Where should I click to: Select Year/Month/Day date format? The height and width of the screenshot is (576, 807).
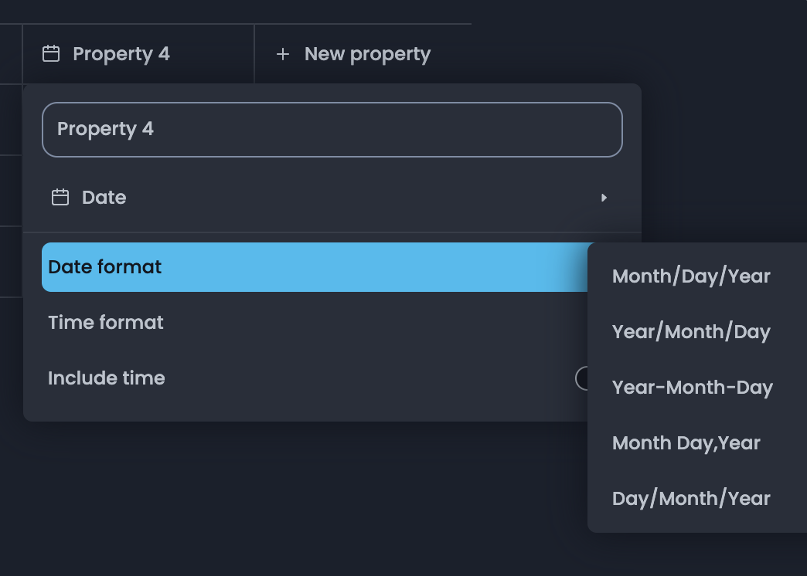[691, 331]
